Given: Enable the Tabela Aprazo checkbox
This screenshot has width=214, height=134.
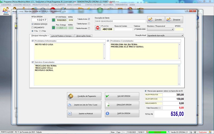Looking at the screenshot, I should point(89,24).
